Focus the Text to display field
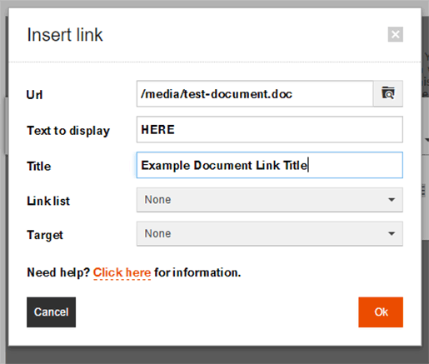 coord(270,129)
